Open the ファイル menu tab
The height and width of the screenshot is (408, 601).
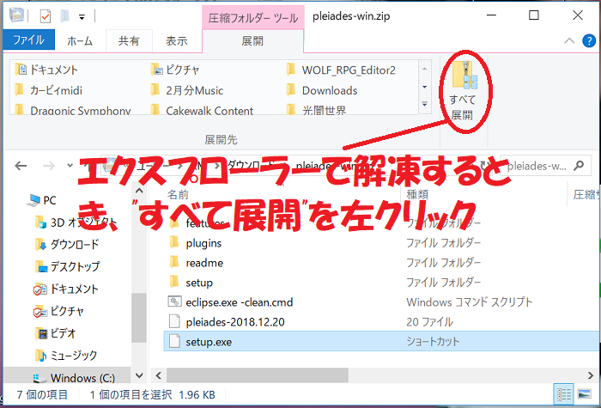tap(28, 40)
